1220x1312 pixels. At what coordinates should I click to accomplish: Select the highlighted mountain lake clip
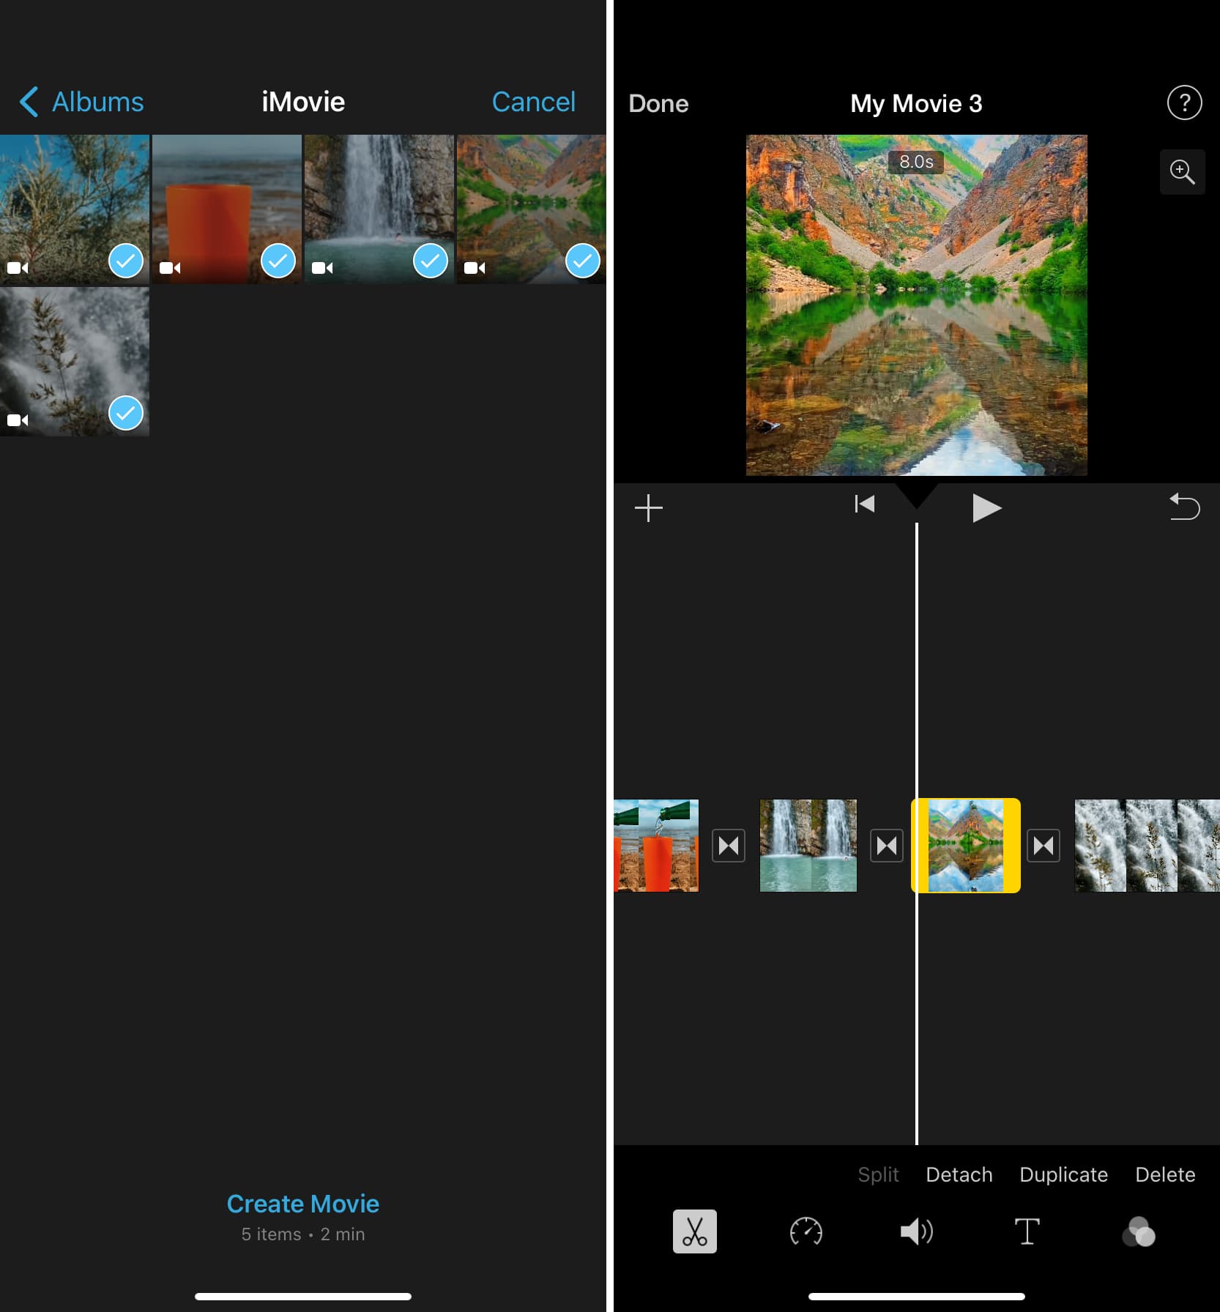tap(966, 846)
